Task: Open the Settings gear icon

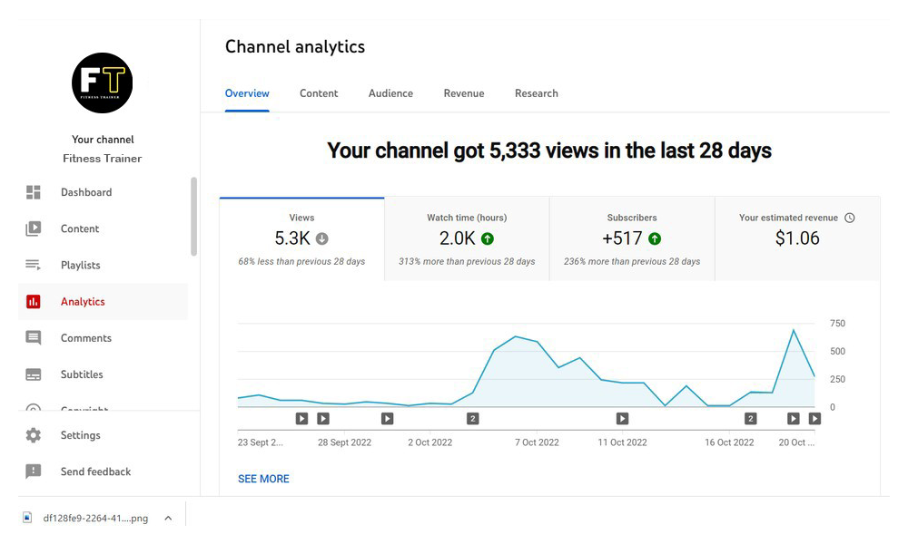Action: 34,435
